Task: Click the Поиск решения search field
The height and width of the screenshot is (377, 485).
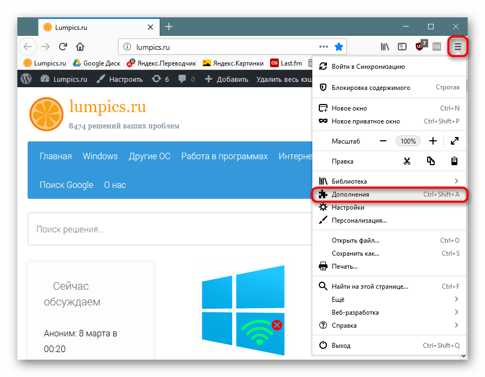Action: pos(170,229)
